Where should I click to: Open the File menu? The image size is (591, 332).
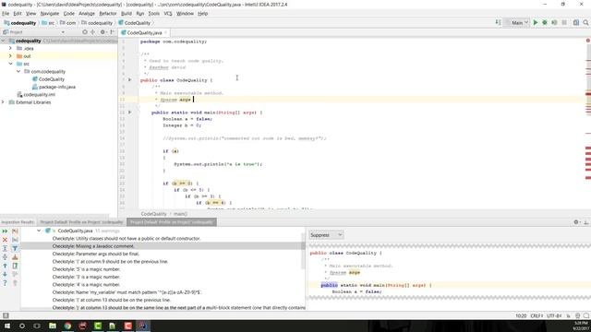pos(6,13)
